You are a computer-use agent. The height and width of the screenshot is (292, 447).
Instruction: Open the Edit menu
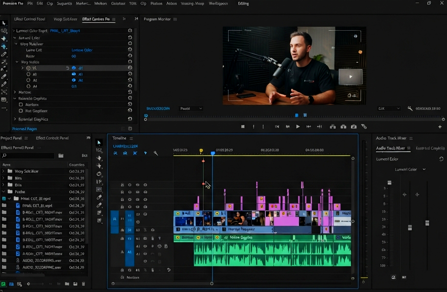pyautogui.click(x=40, y=3)
